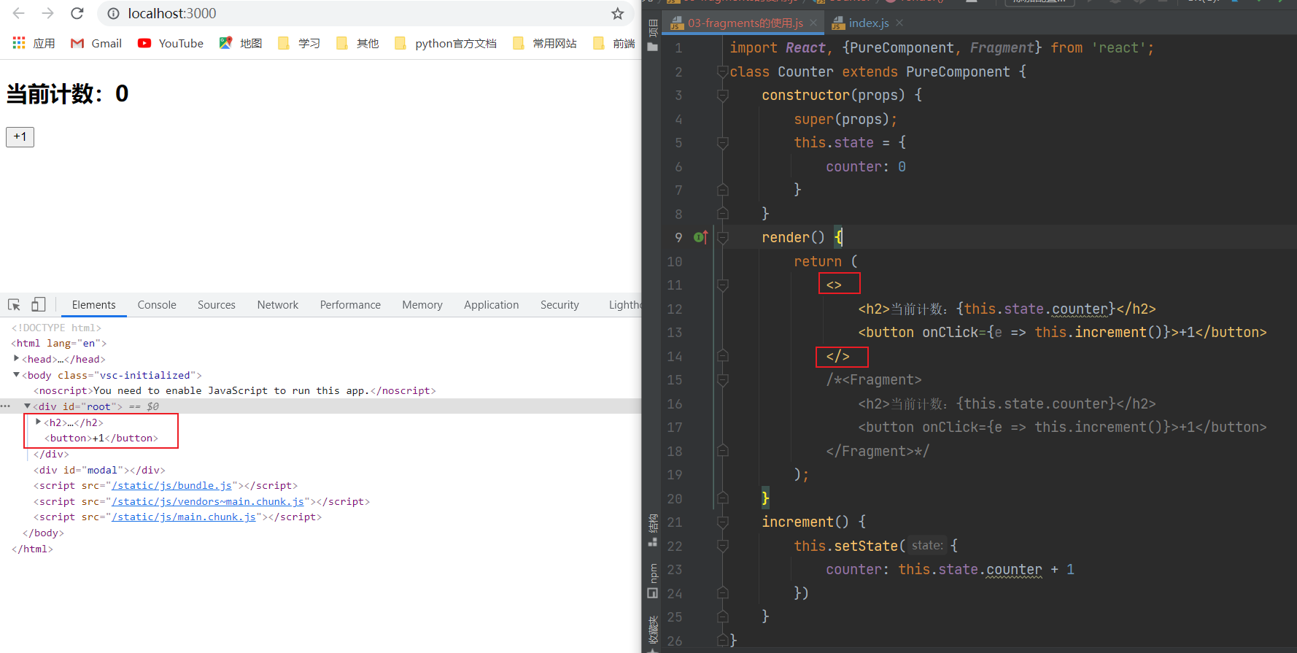The height and width of the screenshot is (653, 1297).
Task: Switch to the Console tab
Action: (x=157, y=305)
